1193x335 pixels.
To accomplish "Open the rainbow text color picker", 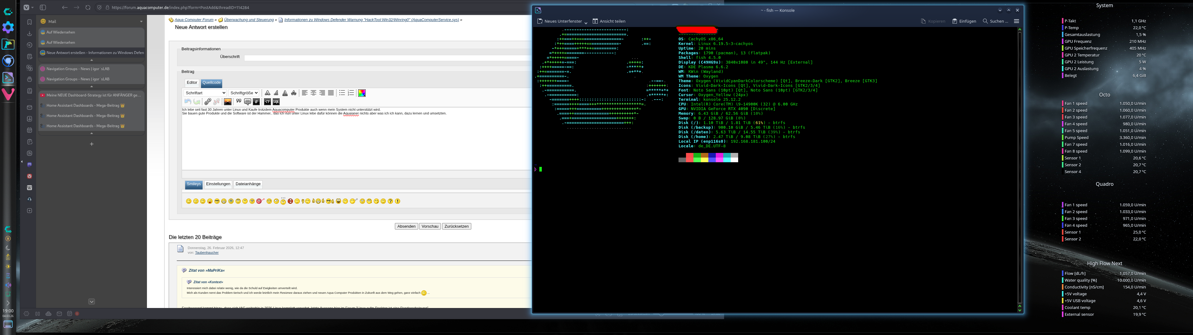I will coord(362,93).
